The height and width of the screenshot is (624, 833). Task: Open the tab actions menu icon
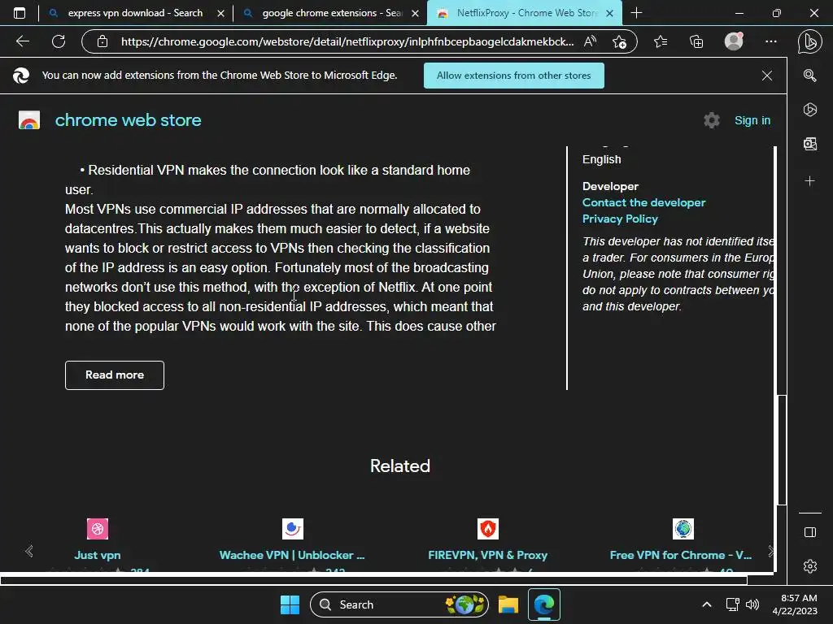[20, 13]
